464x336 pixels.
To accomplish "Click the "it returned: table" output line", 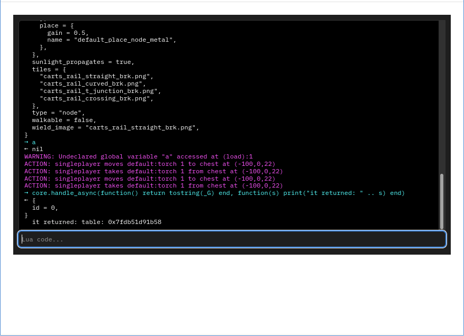I will tap(97, 222).
